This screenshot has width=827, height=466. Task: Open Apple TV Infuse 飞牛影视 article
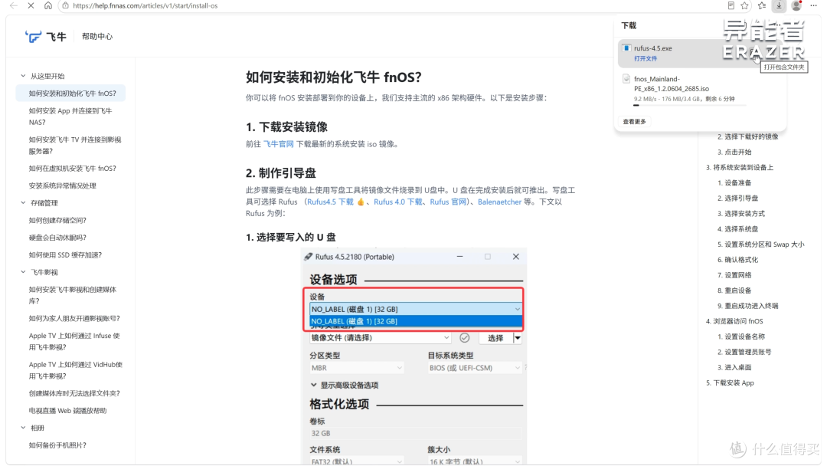pyautogui.click(x=74, y=341)
